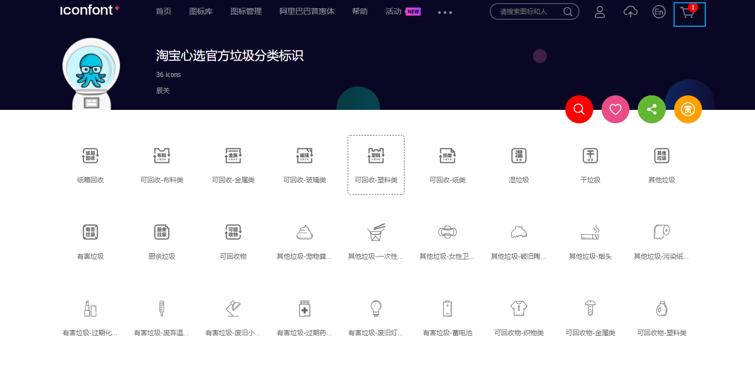Favorite the collection with heart button
This screenshot has width=755, height=367.
(x=615, y=109)
